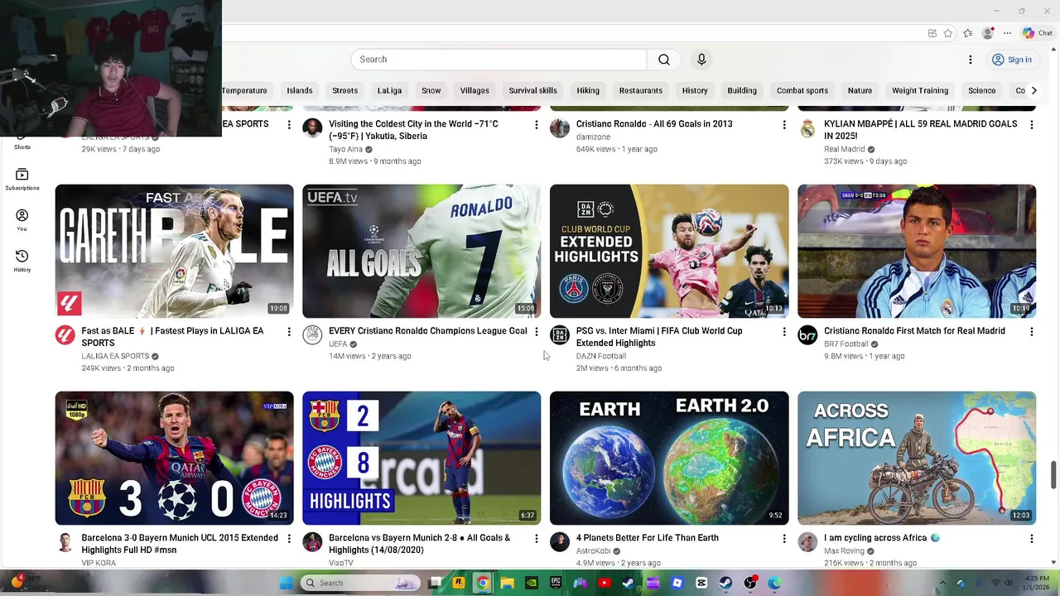Select the Weight Training category chip
1060x596 pixels.
point(919,90)
